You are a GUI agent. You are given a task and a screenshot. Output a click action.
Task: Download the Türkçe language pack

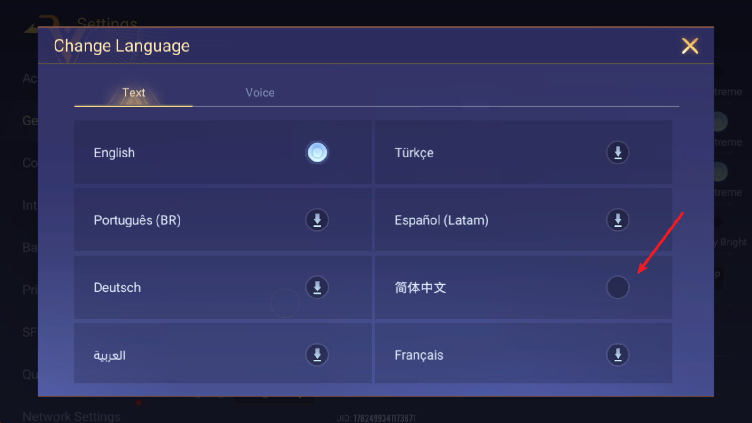point(618,152)
